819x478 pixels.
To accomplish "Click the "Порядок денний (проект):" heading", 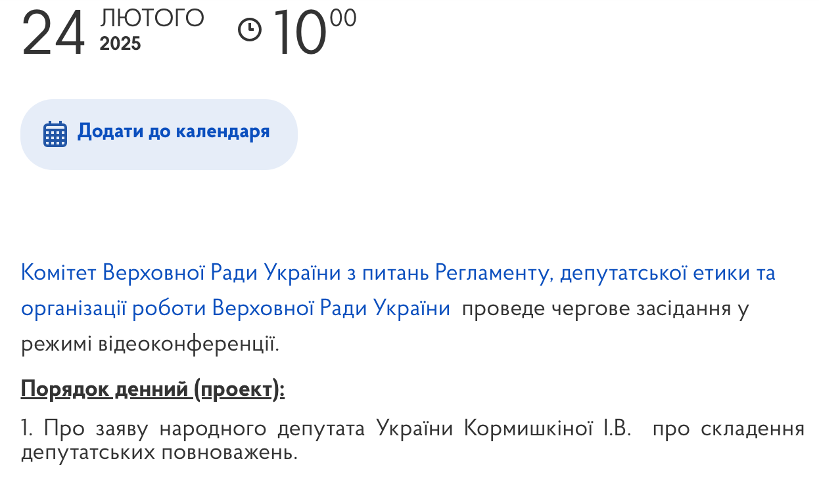I will (152, 389).
